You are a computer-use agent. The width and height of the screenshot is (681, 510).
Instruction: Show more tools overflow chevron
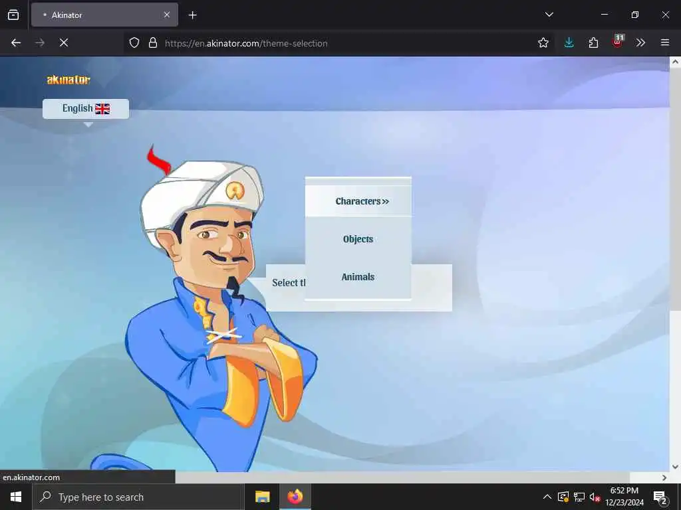click(x=640, y=42)
